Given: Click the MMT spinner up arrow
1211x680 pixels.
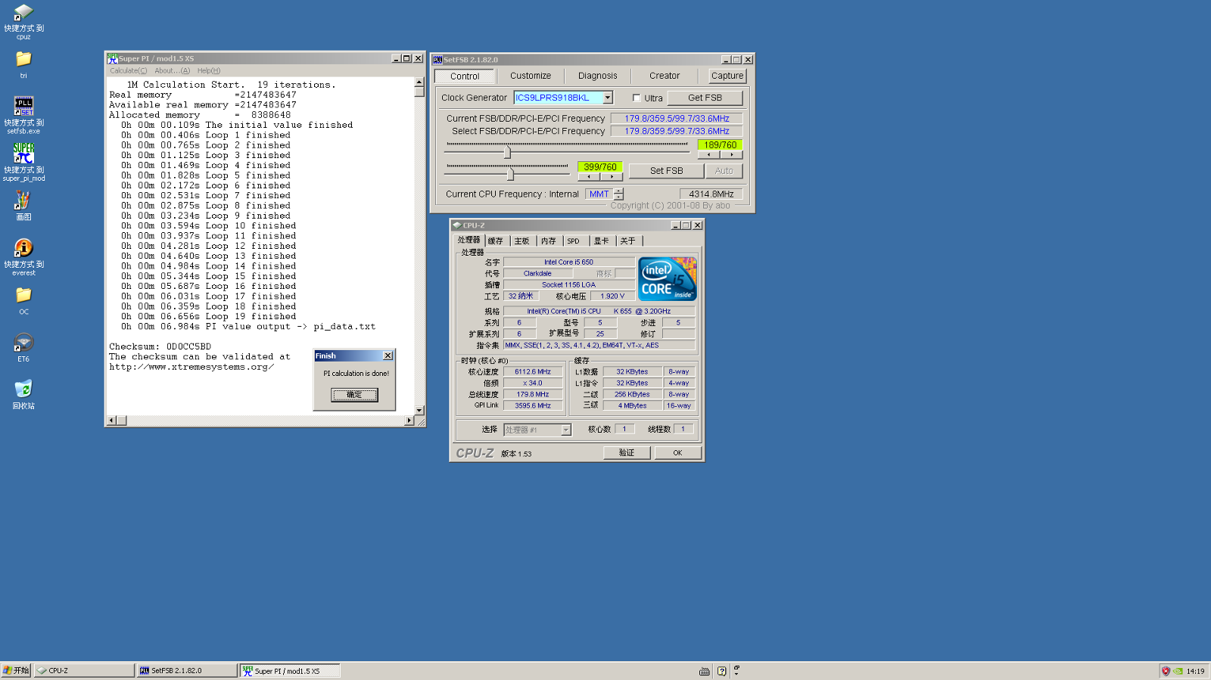Looking at the screenshot, I should (x=619, y=191).
